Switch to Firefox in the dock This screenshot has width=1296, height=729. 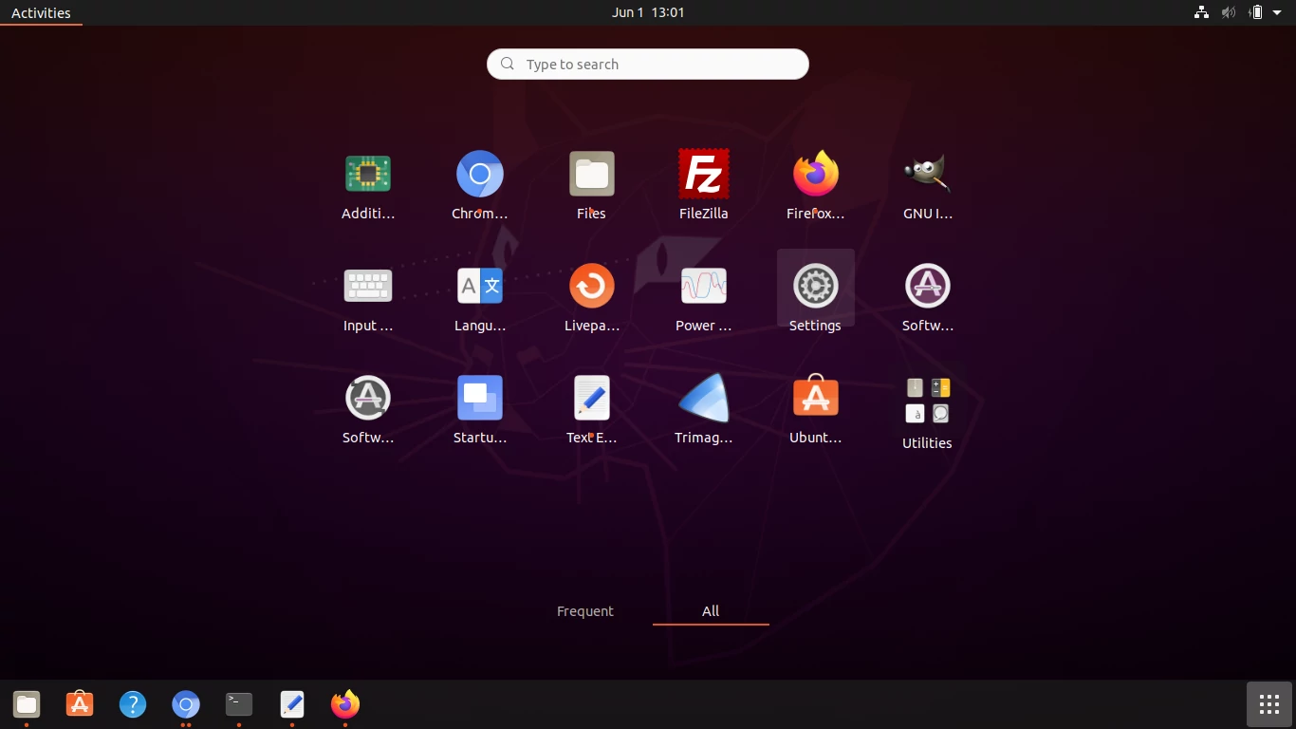click(345, 704)
